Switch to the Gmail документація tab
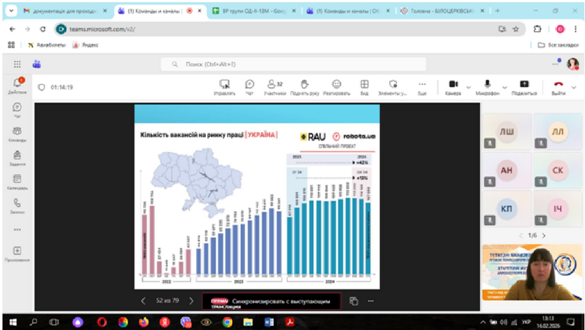Image resolution: width=585 pixels, height=330 pixels. [63, 11]
